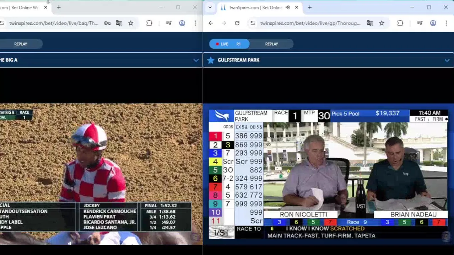The image size is (454, 255).
Task: Open extensions puzzle icon in left window
Action: click(x=149, y=23)
